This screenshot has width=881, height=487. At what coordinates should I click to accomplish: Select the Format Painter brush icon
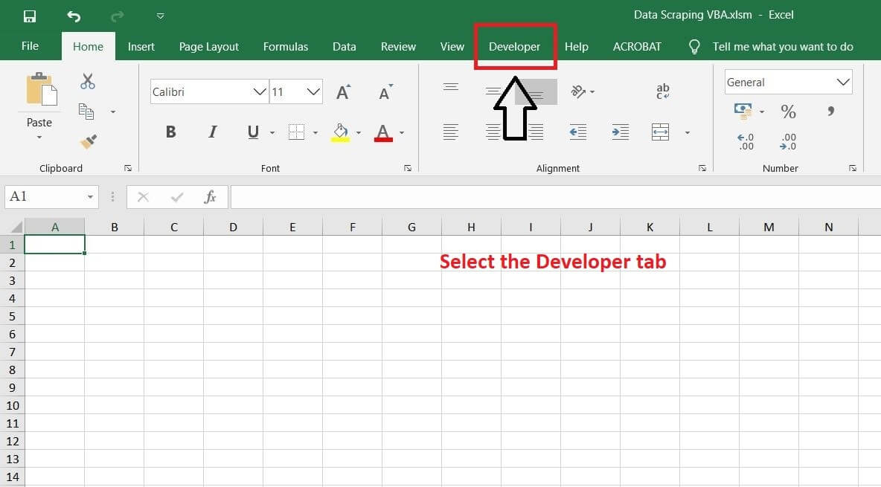[89, 141]
